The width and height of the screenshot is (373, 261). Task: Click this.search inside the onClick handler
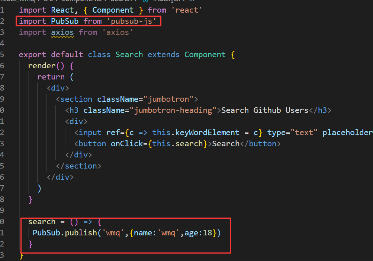tap(177, 144)
